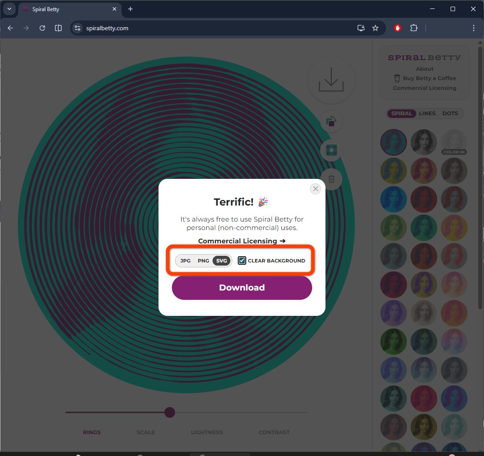Open Chrome three-dot menu
Screen dimensions: 484x456
click(x=473, y=28)
